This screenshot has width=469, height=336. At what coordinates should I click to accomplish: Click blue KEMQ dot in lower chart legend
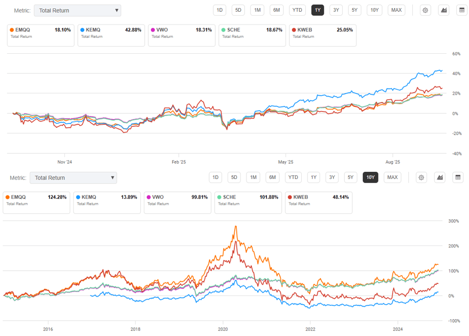[x=78, y=197]
